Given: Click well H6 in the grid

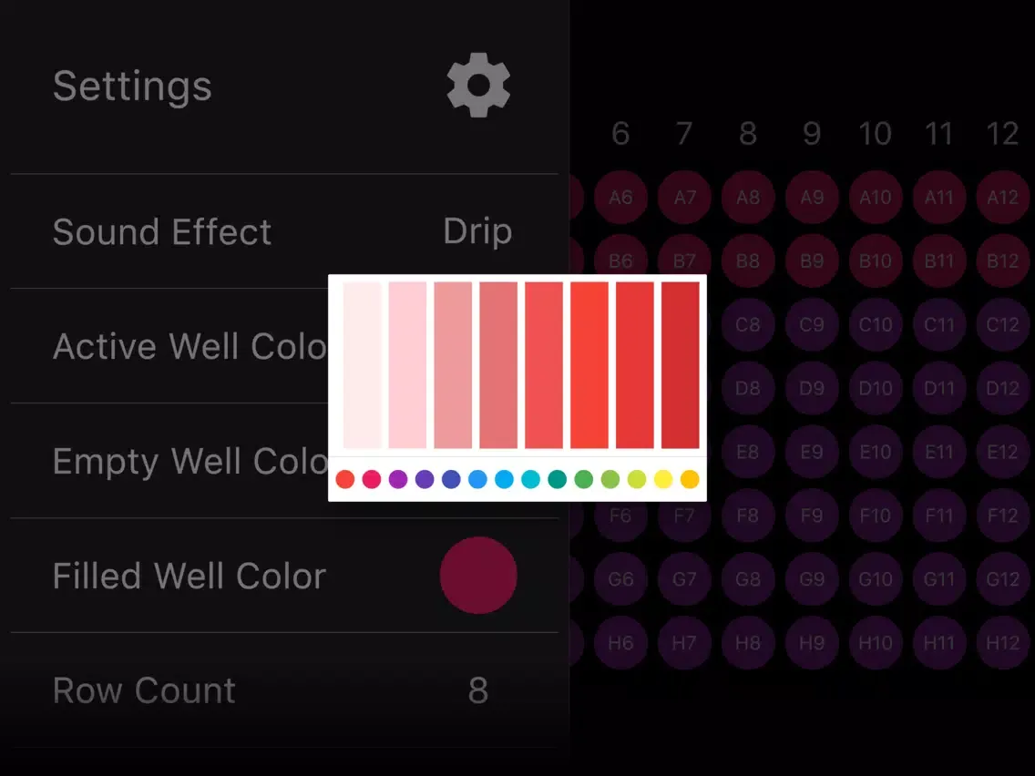Looking at the screenshot, I should coord(620,643).
